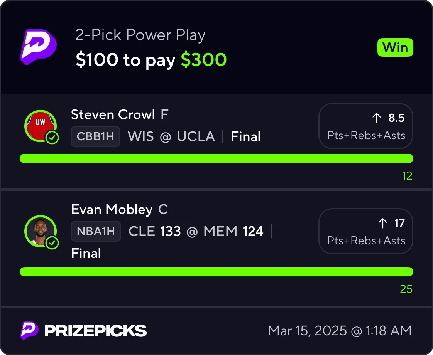Click Evan Mobley's green progress bar
Image resolution: width=433 pixels, height=355 pixels.
216,272
